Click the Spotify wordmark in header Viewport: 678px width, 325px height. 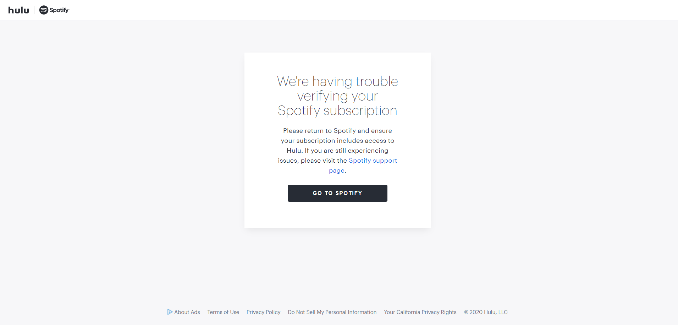(59, 10)
